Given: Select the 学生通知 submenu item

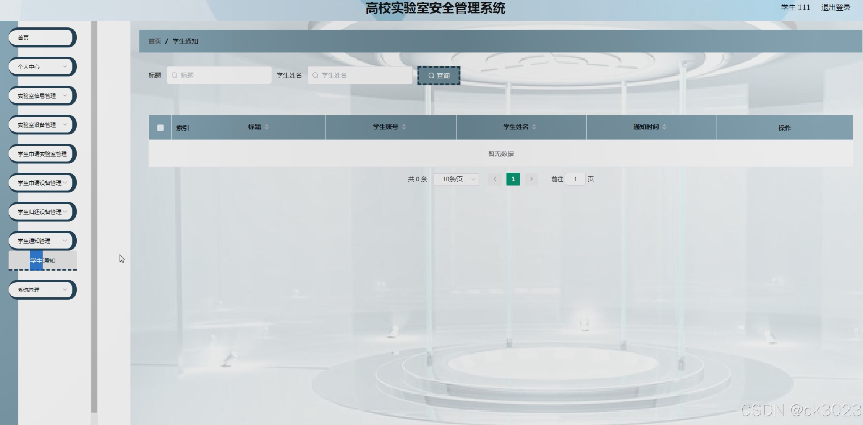Looking at the screenshot, I should click(x=43, y=261).
